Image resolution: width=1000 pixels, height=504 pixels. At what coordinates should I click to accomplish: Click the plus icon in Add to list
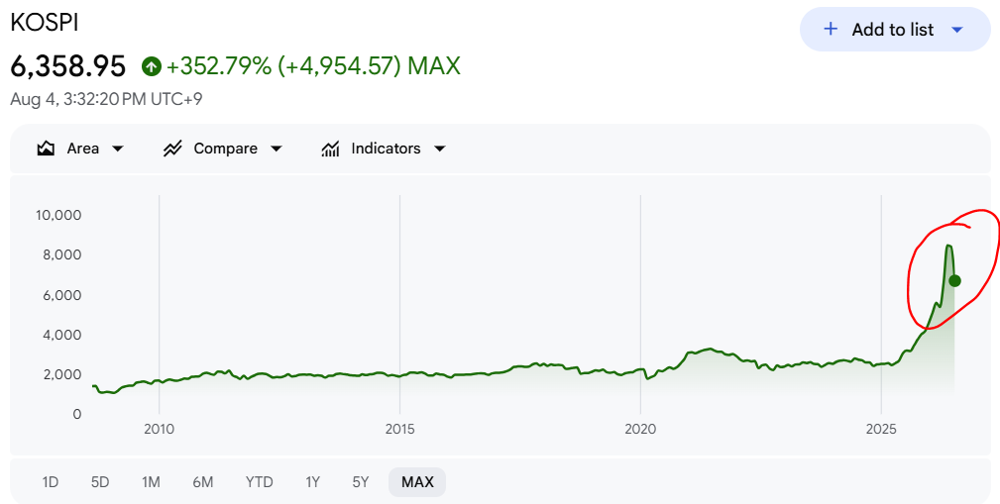[x=831, y=30]
